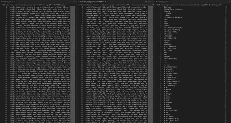Click the minimap of characters_str_tags editor
The image size is (231, 123).
pyautogui.click(x=150, y=64)
